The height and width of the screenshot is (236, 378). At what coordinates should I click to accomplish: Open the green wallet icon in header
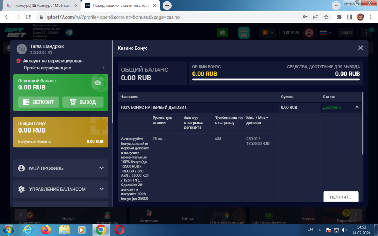point(222,33)
